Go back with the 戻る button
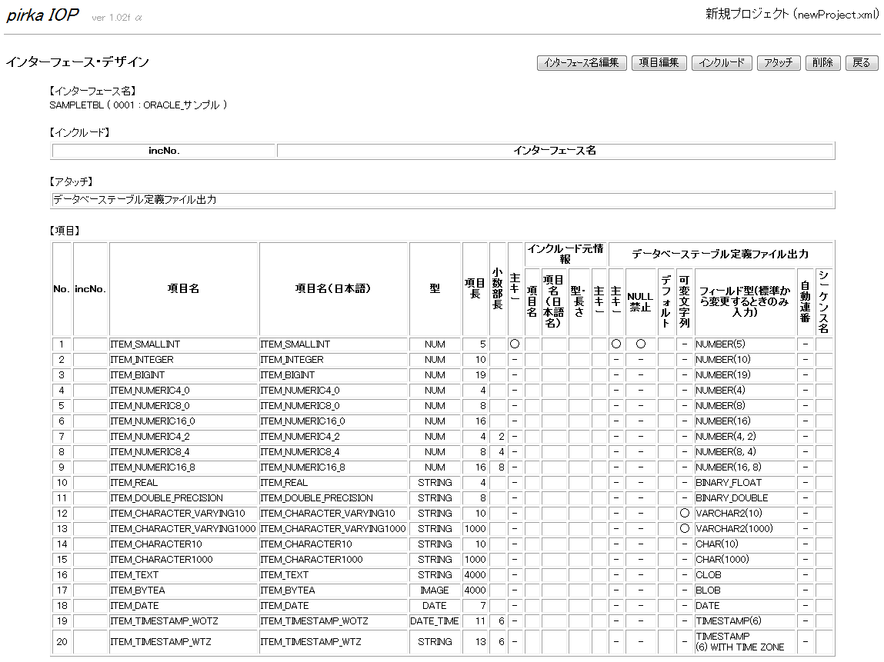884x662 pixels. coord(862,63)
